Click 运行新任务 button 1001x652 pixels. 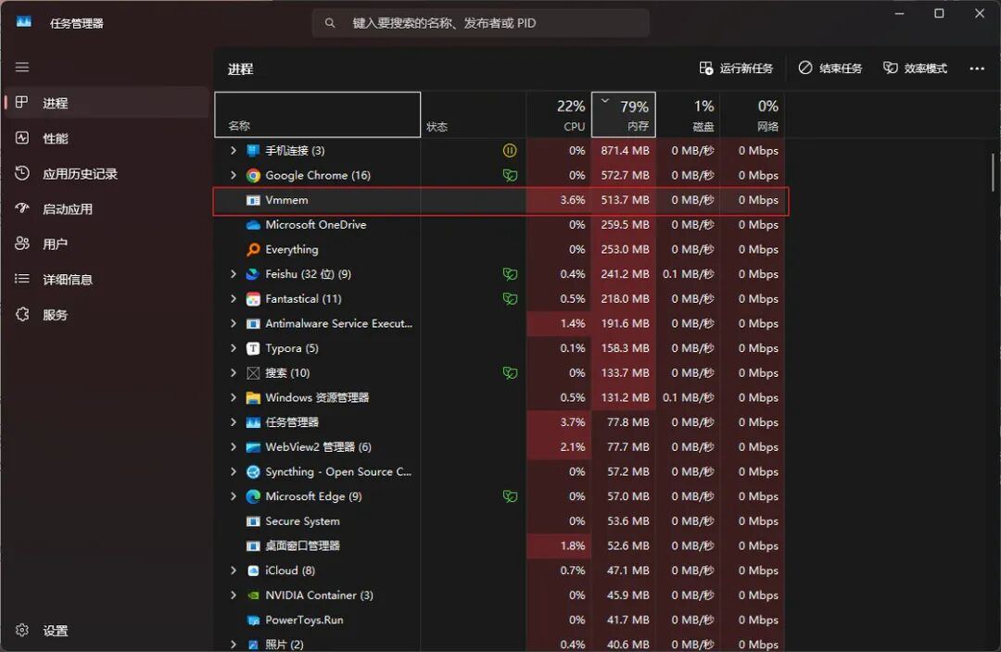click(736, 69)
